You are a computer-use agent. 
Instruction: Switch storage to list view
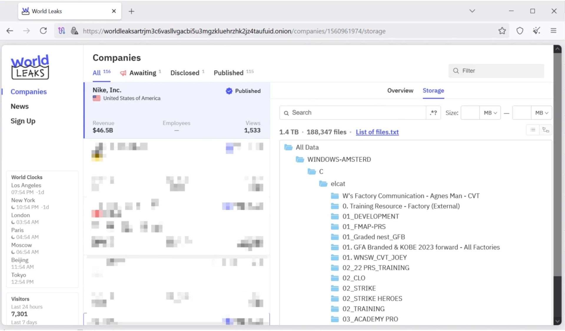pyautogui.click(x=533, y=130)
